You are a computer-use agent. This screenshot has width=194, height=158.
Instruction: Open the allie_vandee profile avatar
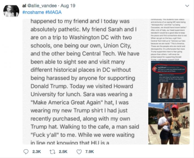pos(11,11)
